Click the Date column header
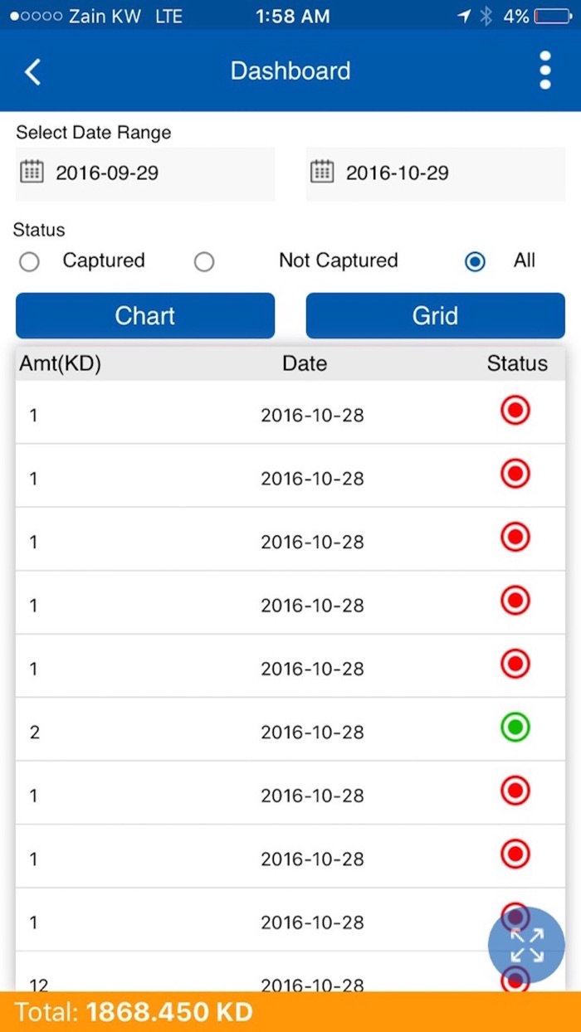 (305, 363)
